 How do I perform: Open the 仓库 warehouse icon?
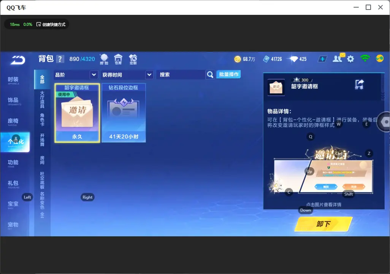[118, 59]
